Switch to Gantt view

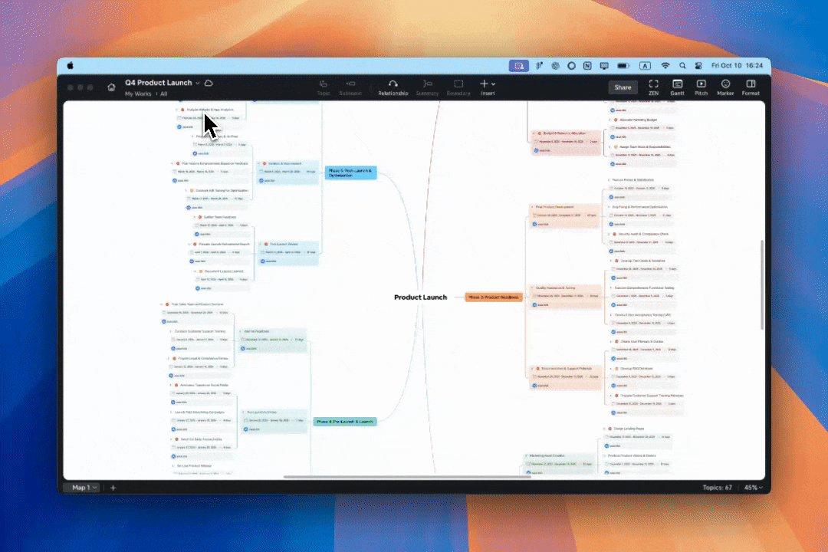(x=677, y=87)
